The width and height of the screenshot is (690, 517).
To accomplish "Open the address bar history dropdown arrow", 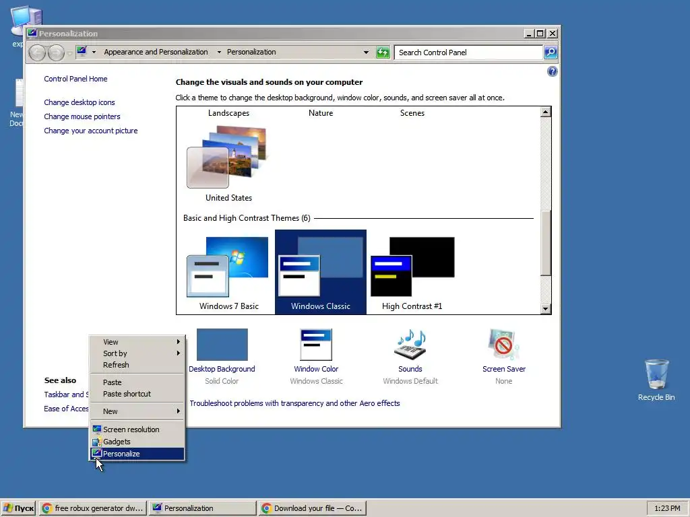I will 366,53.
